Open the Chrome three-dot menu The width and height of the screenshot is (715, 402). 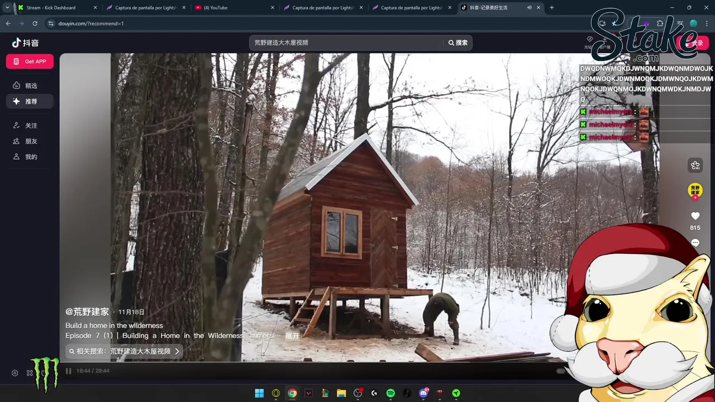click(x=707, y=23)
